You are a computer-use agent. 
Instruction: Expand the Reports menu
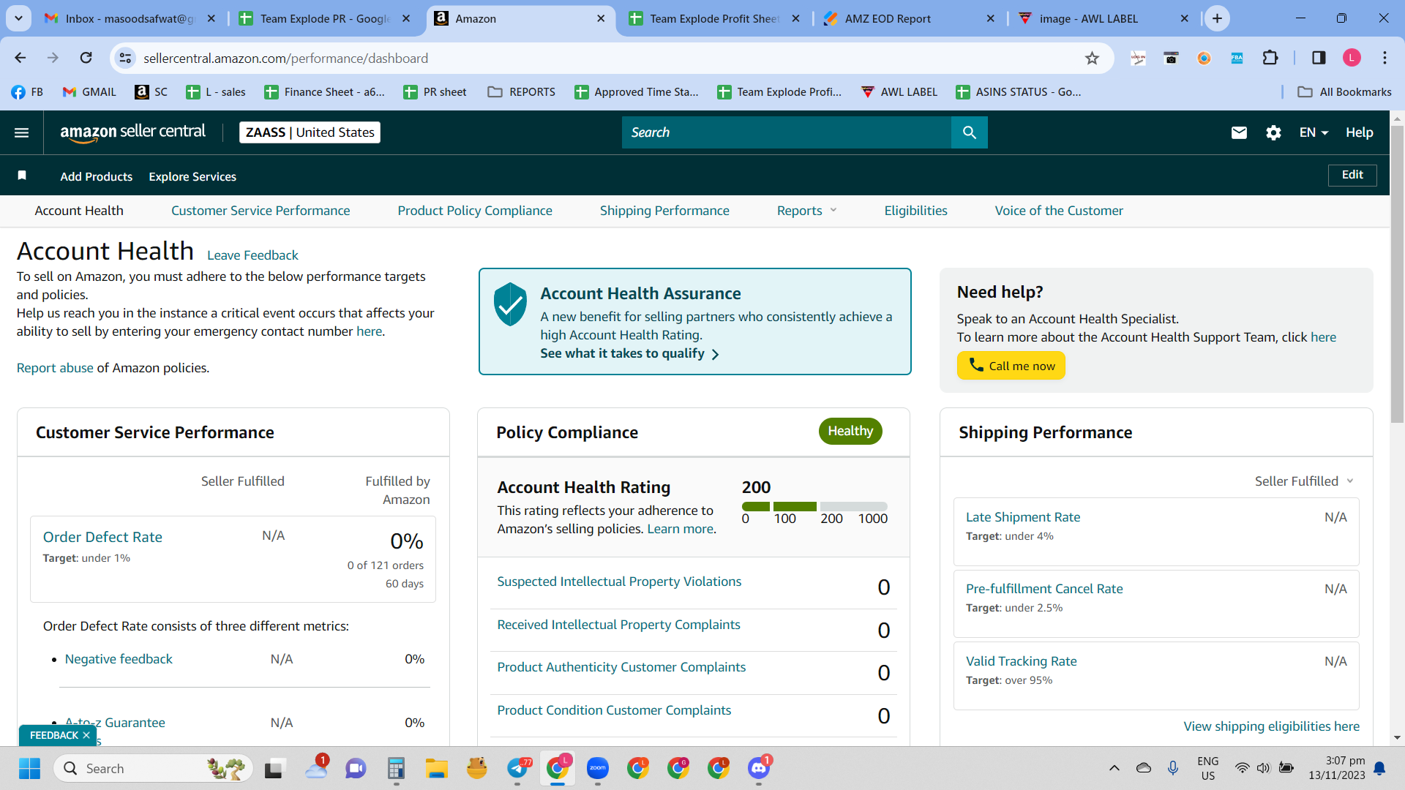(806, 211)
